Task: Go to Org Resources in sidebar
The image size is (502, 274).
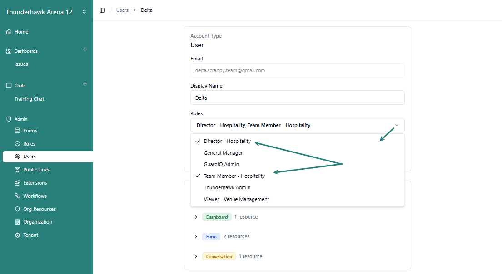Action: point(40,209)
